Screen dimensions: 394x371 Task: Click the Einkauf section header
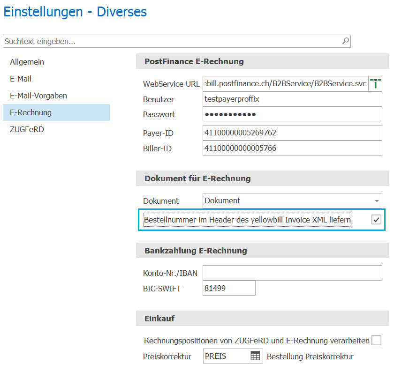click(x=263, y=318)
